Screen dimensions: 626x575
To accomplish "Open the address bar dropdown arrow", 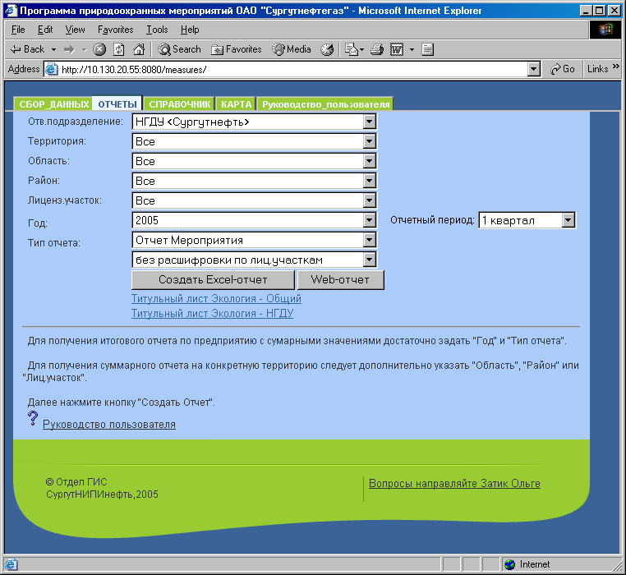I will click(x=533, y=69).
